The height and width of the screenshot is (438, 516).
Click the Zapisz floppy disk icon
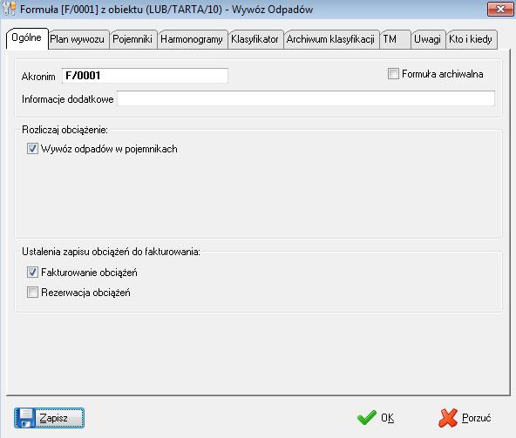[25, 418]
